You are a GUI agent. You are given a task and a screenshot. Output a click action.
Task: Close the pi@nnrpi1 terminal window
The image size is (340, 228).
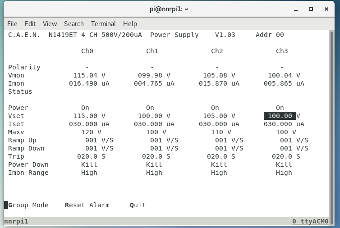click(x=325, y=9)
